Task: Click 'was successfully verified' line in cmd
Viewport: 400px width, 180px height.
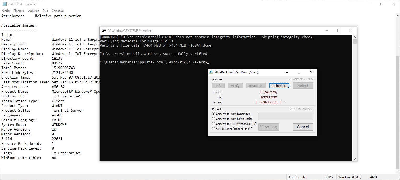Action: click(154, 54)
